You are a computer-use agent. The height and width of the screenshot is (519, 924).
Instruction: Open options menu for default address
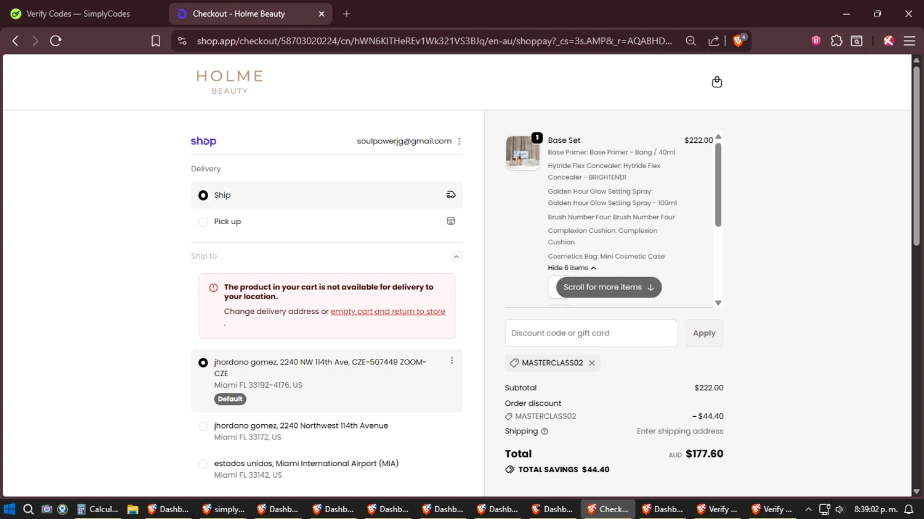click(452, 361)
